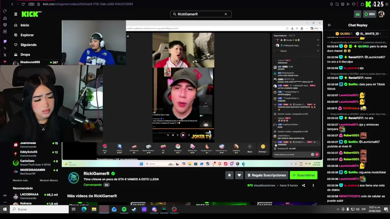This screenshot has width=390, height=219.
Task: Open the green gift inbox button
Action: [x=358, y=14]
